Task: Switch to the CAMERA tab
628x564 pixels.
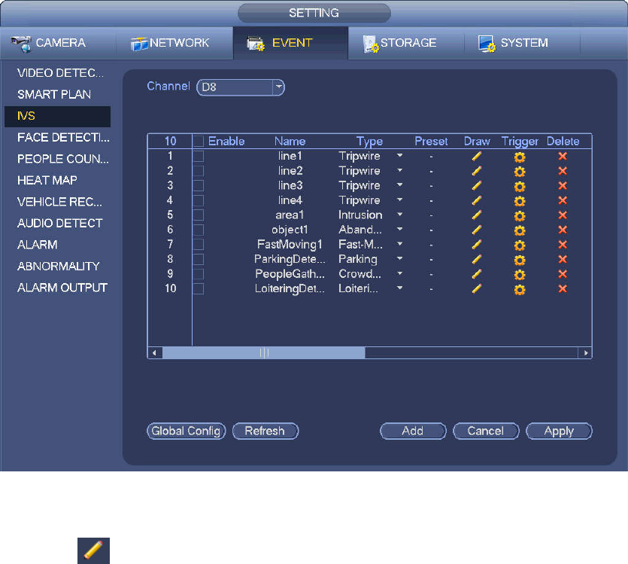Action: [x=58, y=43]
